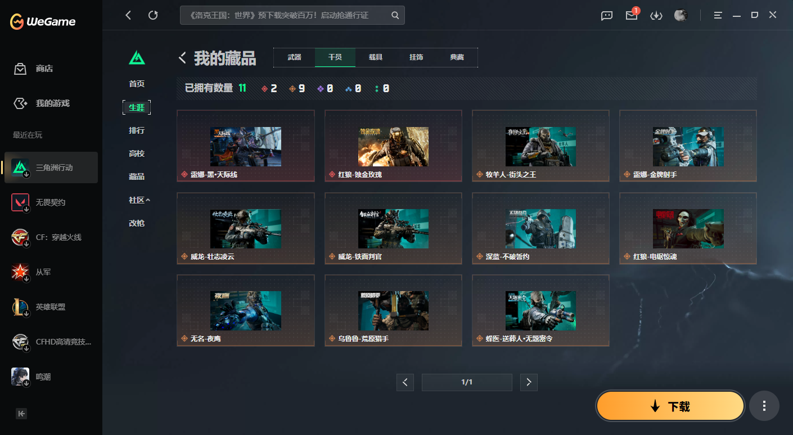Refresh the page with reload icon
The width and height of the screenshot is (793, 435).
(x=153, y=16)
